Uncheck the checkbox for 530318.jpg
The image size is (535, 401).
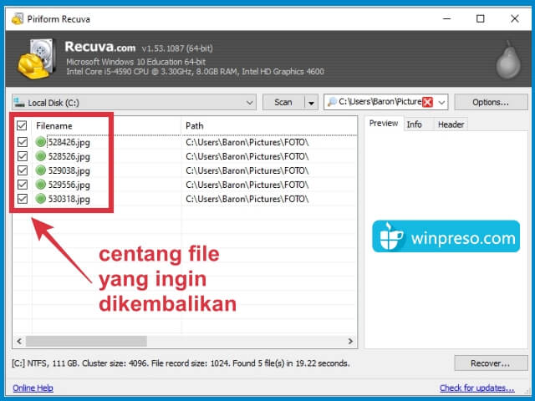(23, 199)
